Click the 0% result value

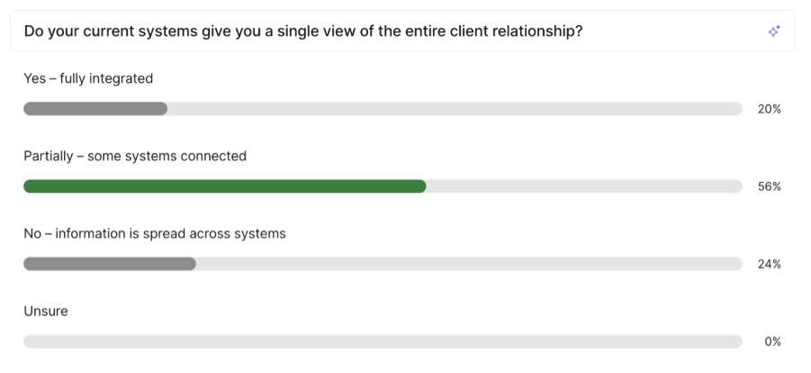click(772, 341)
